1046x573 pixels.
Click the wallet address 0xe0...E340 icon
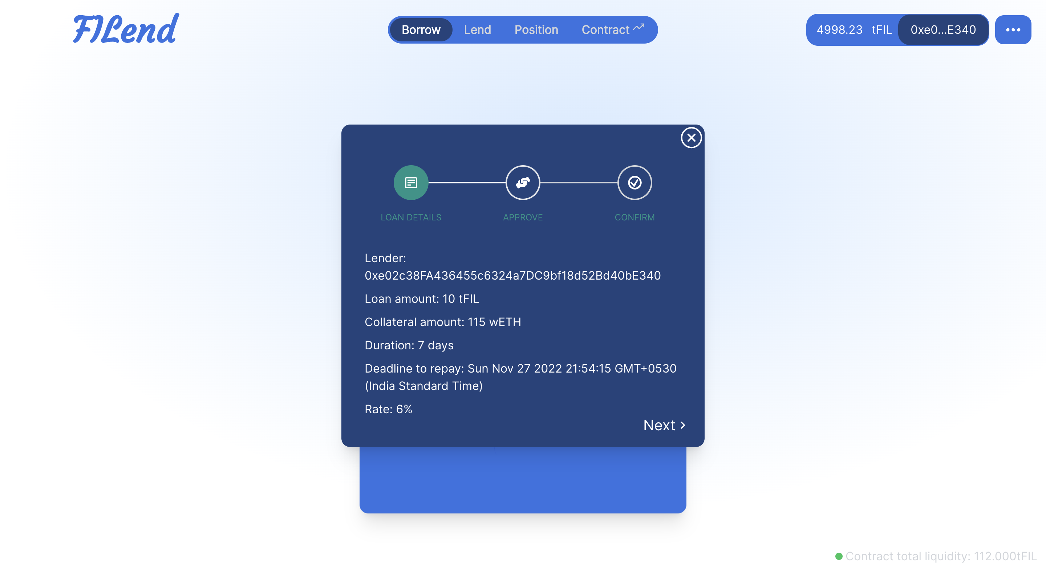tap(942, 30)
